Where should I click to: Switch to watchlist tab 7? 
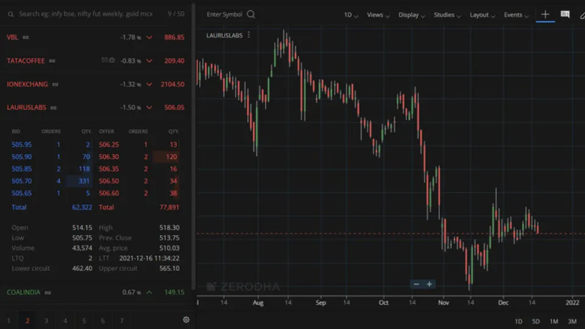(x=122, y=321)
